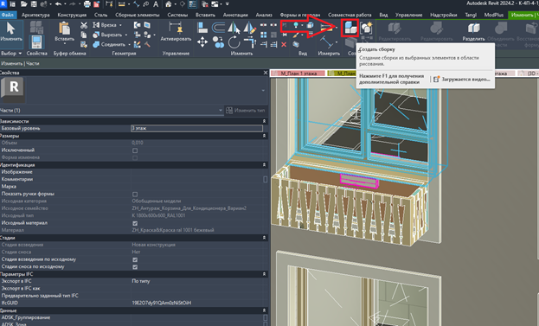
Task: Click the Врезка geometry button
Action: click(x=106, y=25)
